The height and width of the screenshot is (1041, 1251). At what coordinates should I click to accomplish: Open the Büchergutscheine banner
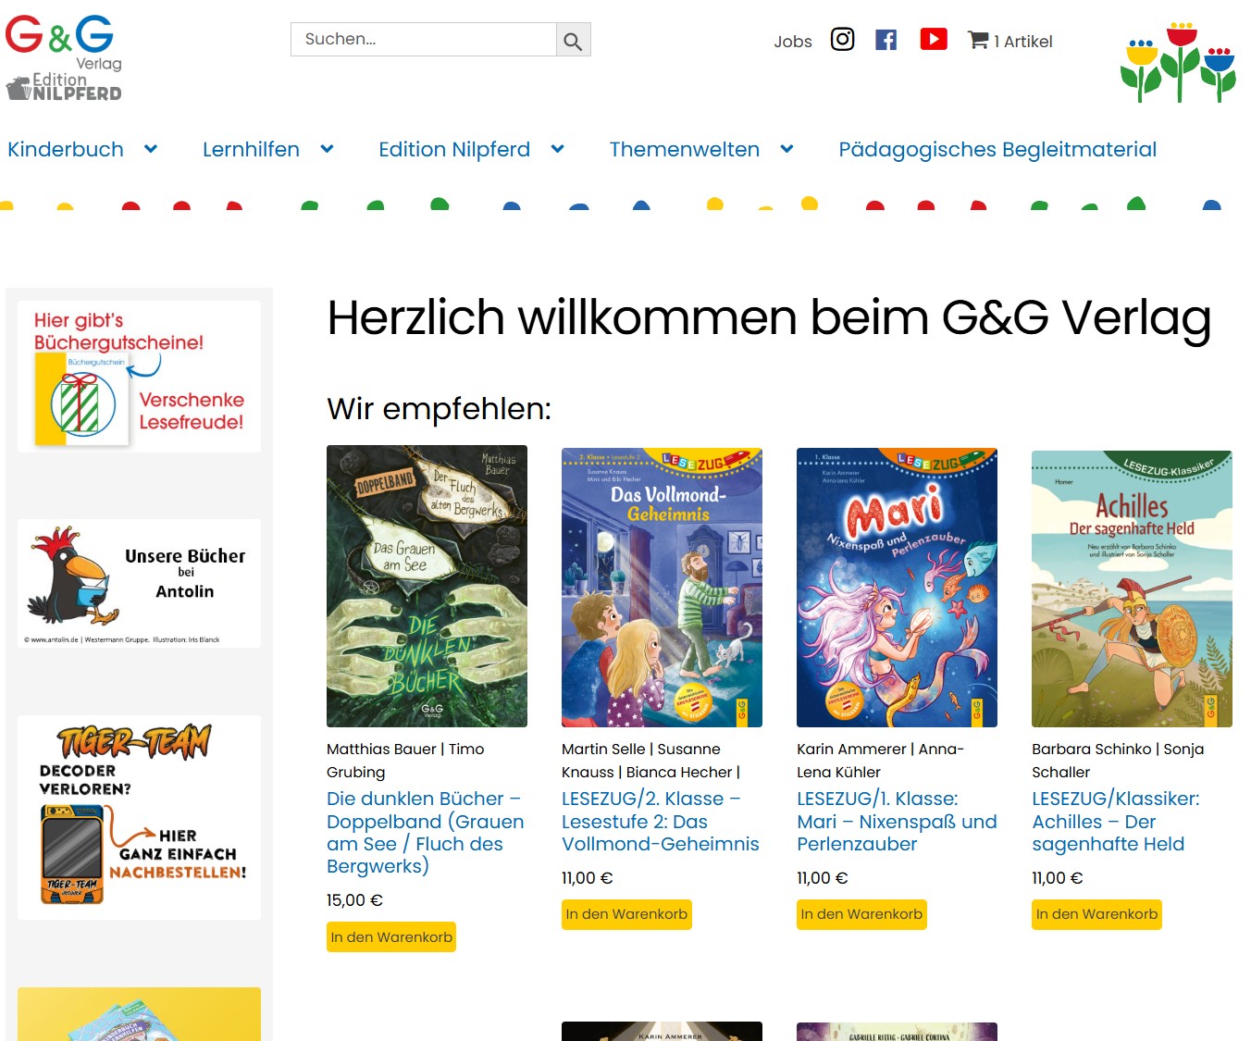[x=139, y=377]
